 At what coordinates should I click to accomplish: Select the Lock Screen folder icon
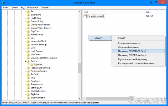[x=28, y=51]
